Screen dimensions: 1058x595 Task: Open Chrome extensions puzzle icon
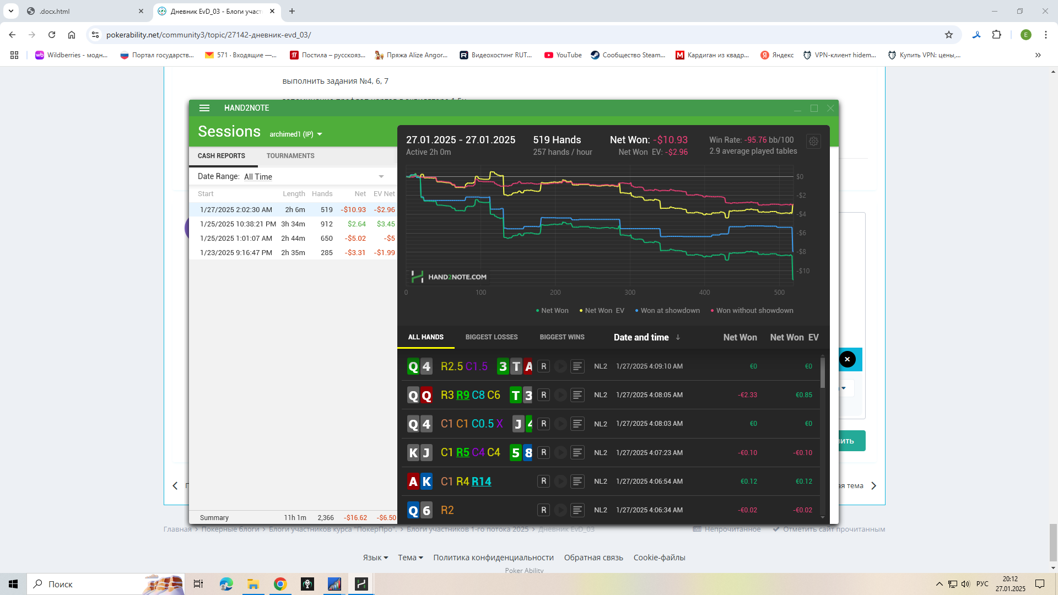(996, 35)
